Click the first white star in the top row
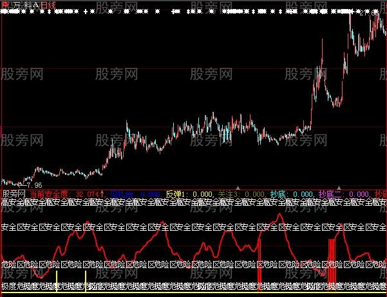 coord(4,12)
